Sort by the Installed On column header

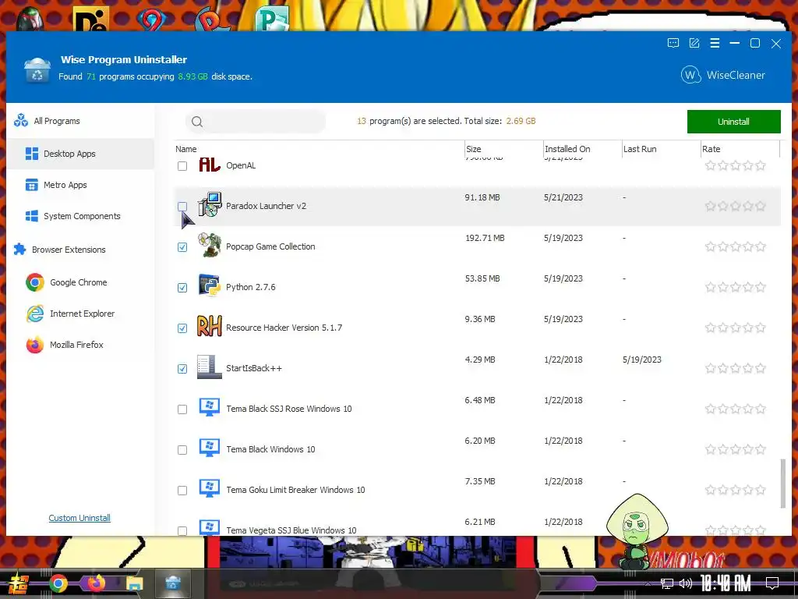click(567, 149)
